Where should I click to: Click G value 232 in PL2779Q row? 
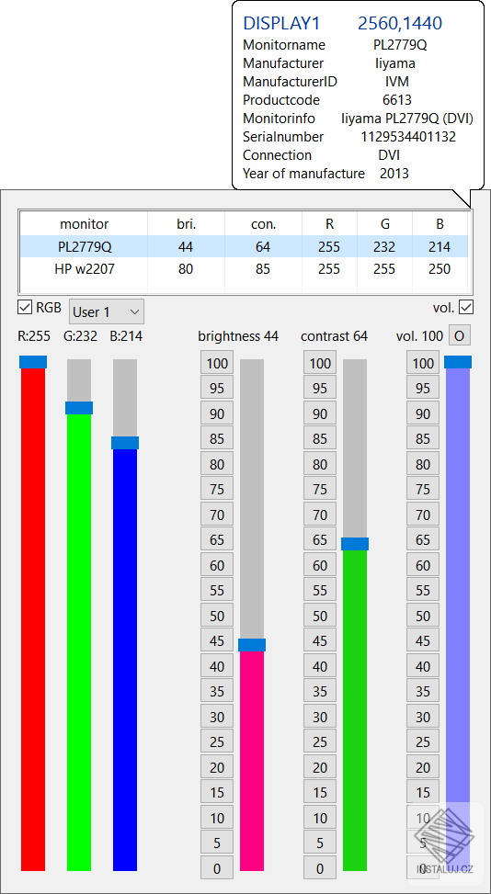[385, 247]
